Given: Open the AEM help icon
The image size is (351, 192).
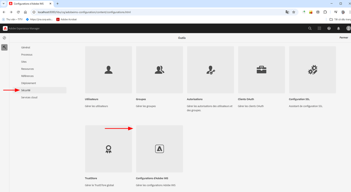Looking at the screenshot, I should 329,29.
